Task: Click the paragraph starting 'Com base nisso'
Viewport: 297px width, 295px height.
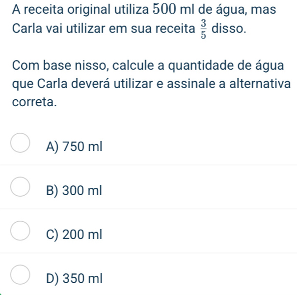Action: (x=151, y=84)
